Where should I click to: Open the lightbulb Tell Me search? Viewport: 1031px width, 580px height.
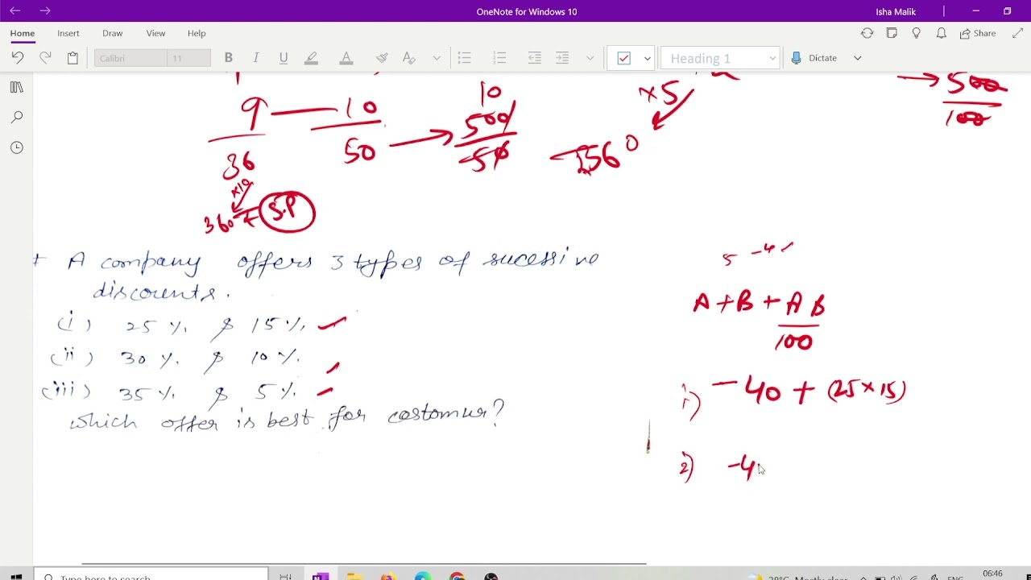click(916, 33)
